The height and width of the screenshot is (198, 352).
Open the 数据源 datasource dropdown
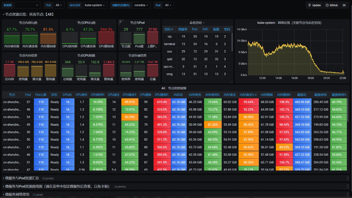pos(27,5)
